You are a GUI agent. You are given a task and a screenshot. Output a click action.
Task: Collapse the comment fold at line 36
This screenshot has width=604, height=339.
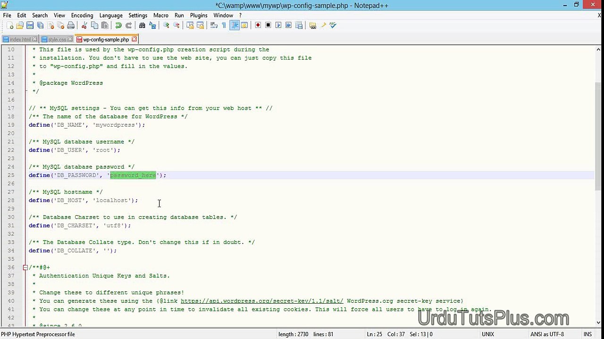click(25, 267)
